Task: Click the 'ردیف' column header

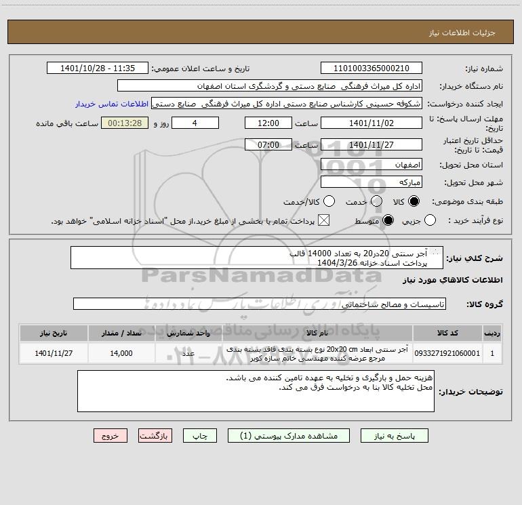Action: pos(492,333)
